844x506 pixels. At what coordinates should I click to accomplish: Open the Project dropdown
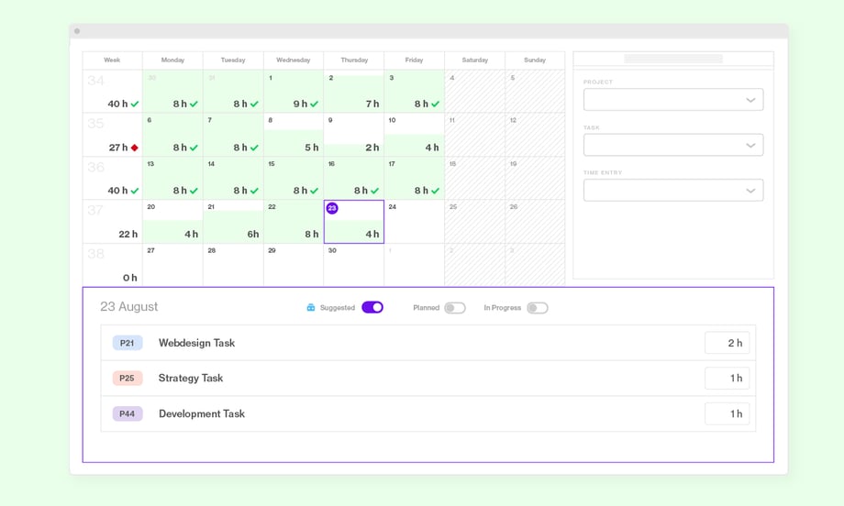click(x=673, y=100)
